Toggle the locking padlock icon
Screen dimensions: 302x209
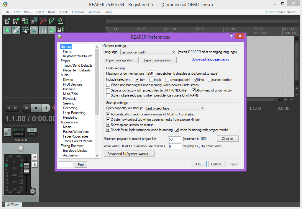(x=60, y=30)
